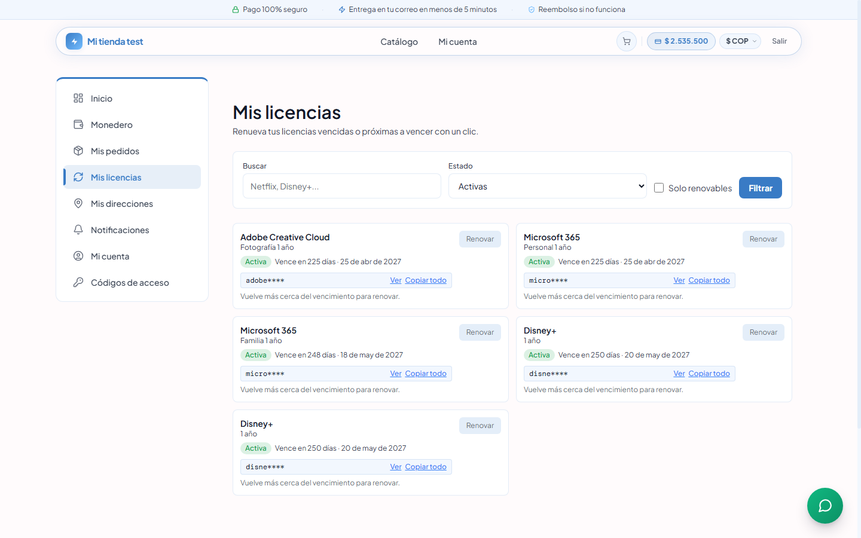Click Renovar on Adobe Creative Cloud card
This screenshot has height=538, width=861.
(x=480, y=239)
